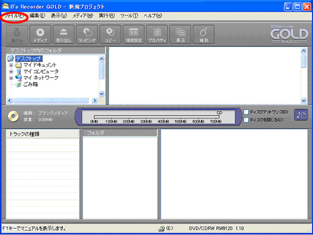Click the プロパティ toolbar icon
The image size is (313, 235).
click(157, 35)
